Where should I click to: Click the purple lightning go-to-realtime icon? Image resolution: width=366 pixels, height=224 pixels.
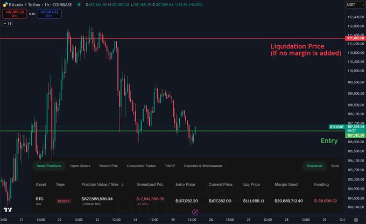point(195,212)
